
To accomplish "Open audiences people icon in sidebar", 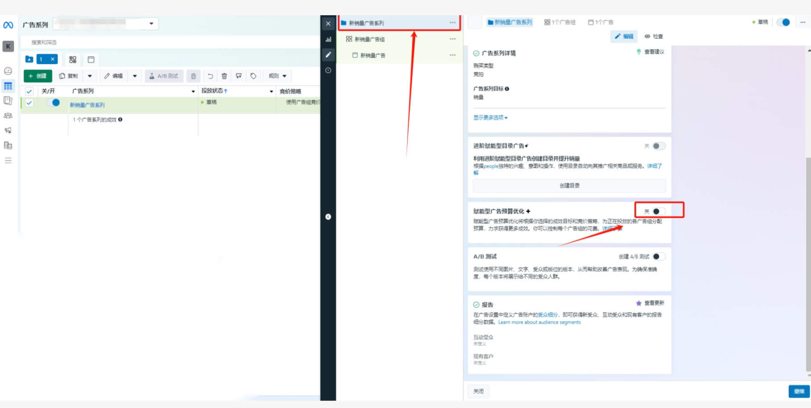I will coord(8,115).
